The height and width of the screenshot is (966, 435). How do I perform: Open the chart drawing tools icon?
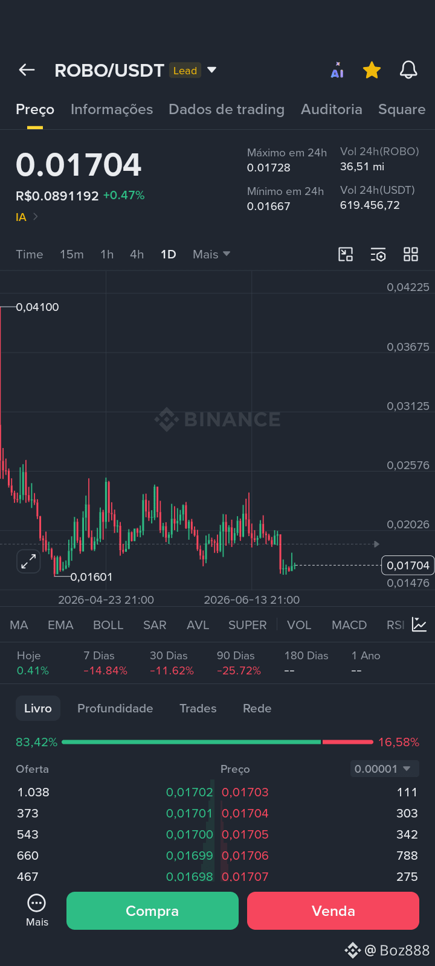(x=346, y=254)
